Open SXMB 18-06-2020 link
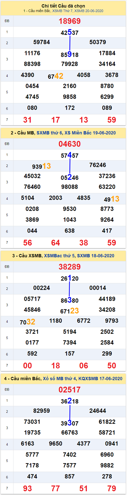 96,256
